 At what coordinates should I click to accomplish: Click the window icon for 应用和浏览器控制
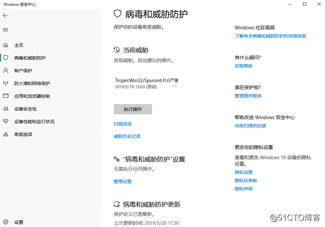(x=6, y=96)
